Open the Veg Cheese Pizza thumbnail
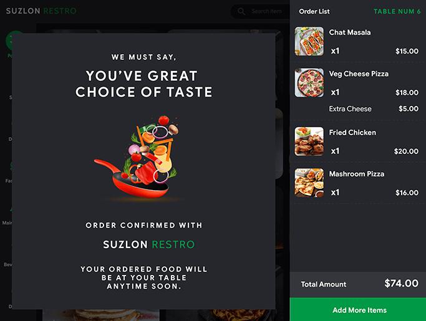The image size is (426, 321). pos(309,82)
